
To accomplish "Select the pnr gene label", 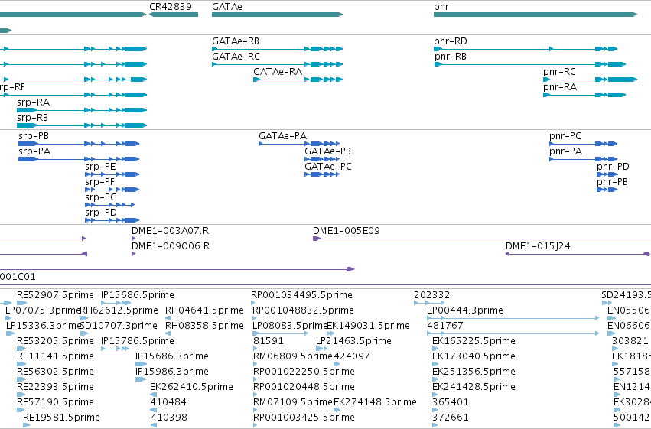I will point(441,7).
